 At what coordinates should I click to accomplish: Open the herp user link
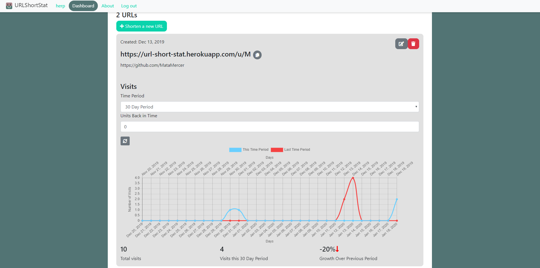(x=60, y=6)
